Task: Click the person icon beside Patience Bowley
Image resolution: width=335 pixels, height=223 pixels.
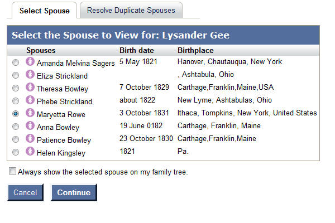Action: pos(30,138)
